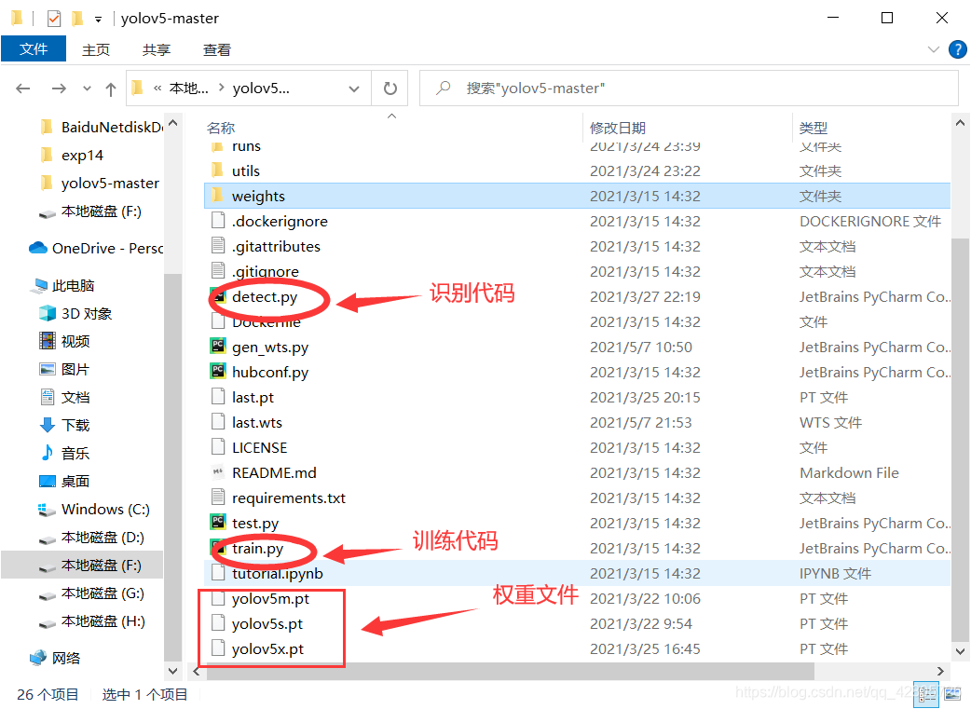Select the test.py PyCharm icon
Image resolution: width=971 pixels, height=709 pixels.
(218, 523)
